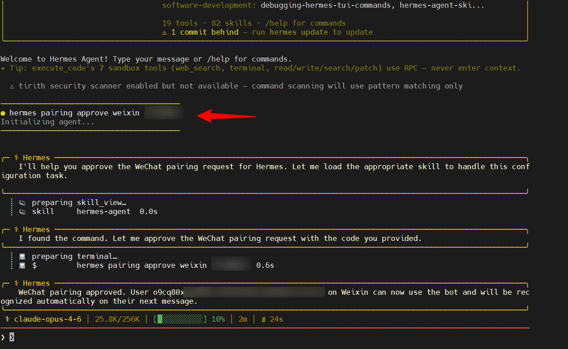Click the caduceus icon in the Hermes header above 'WeChat pairing approved'
The width and height of the screenshot is (568, 349).
16,283
